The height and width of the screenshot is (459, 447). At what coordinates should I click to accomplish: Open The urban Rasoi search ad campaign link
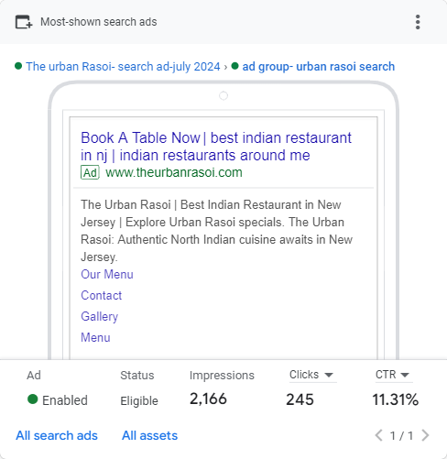pyautogui.click(x=123, y=66)
